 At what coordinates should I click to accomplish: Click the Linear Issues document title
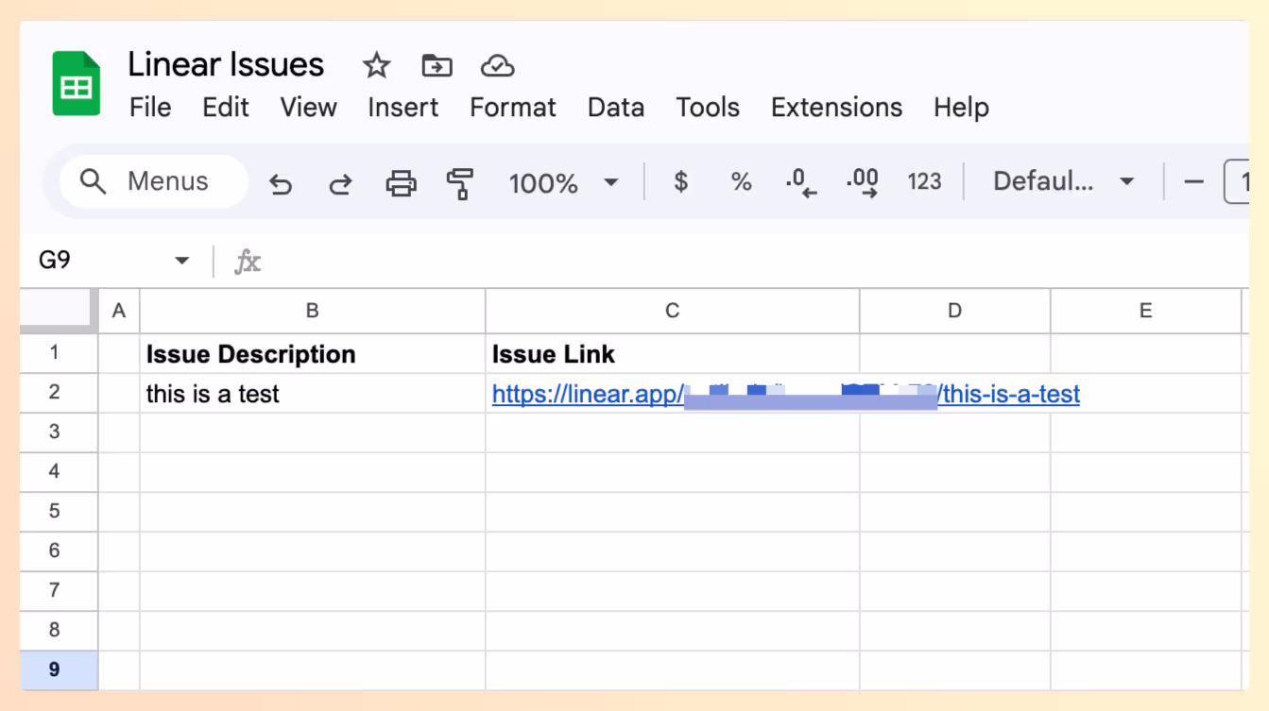pos(226,64)
